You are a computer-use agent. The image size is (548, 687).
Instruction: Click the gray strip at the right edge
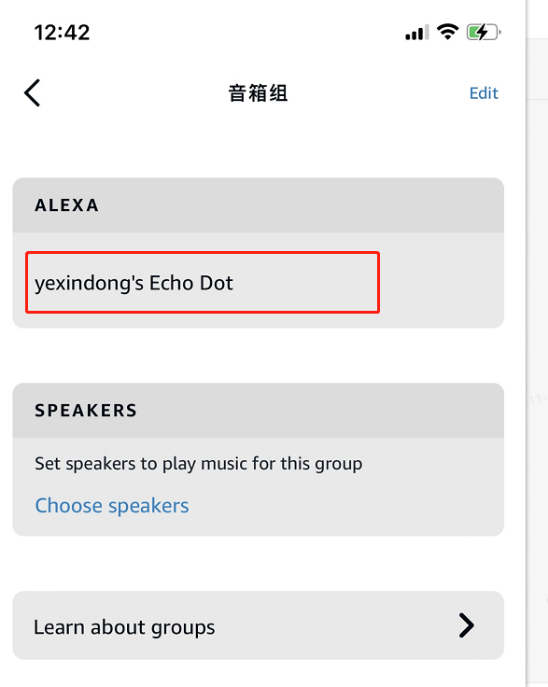pyautogui.click(x=537, y=343)
